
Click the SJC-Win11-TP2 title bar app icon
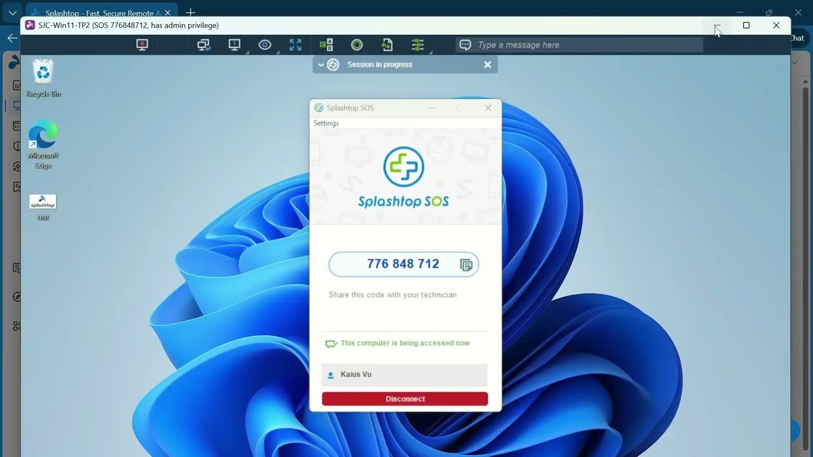pyautogui.click(x=30, y=25)
